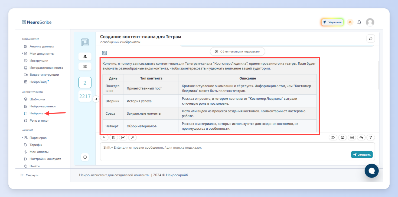Viewport: 398px width, 197px height.
Task: Click the robot bot icon above the input
Action: pyautogui.click(x=361, y=137)
